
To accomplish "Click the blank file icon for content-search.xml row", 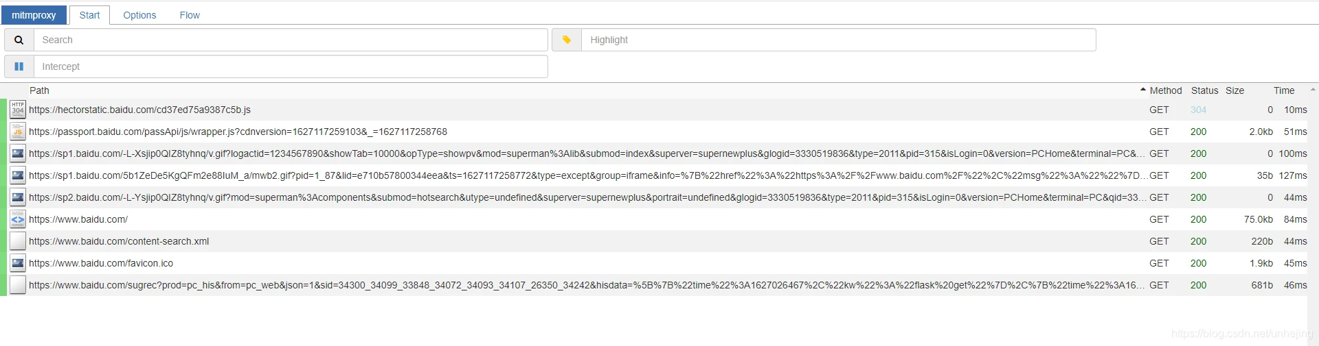I will [x=18, y=241].
